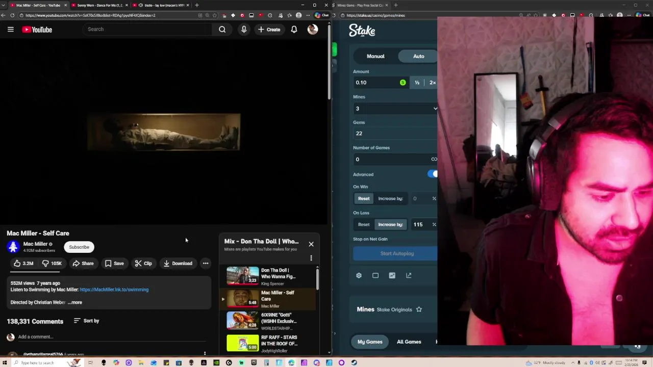Viewport: 653px width, 367px height.
Task: Open Task View on Windows taskbar
Action: coord(90,362)
